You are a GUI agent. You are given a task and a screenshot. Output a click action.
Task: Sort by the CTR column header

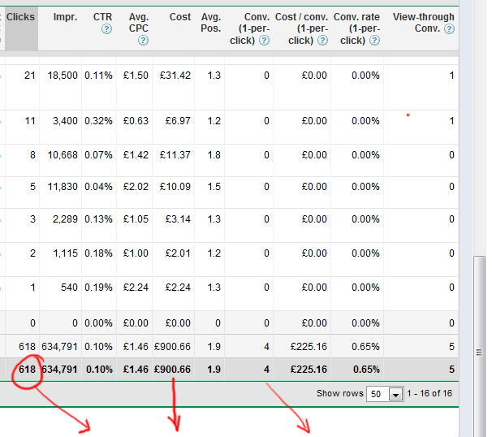[102, 16]
